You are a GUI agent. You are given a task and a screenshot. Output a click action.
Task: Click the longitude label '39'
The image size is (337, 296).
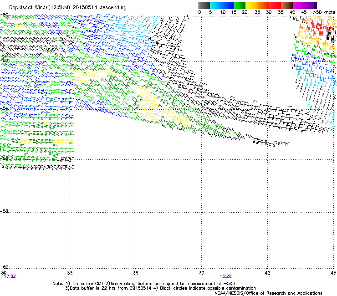click(x=201, y=273)
